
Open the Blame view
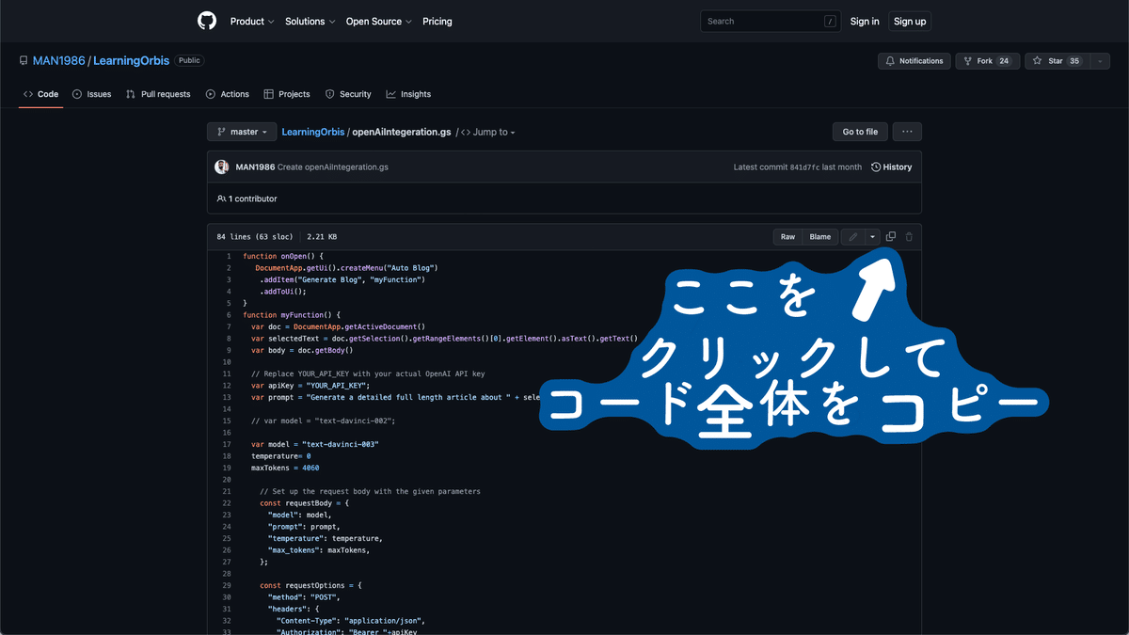[820, 237]
